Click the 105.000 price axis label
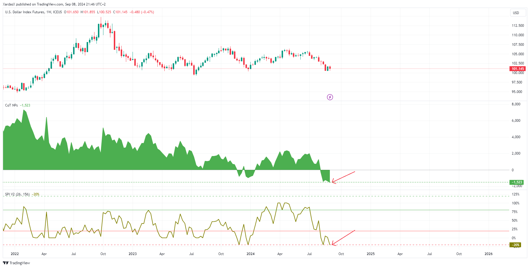The image size is (530, 268). [518, 54]
